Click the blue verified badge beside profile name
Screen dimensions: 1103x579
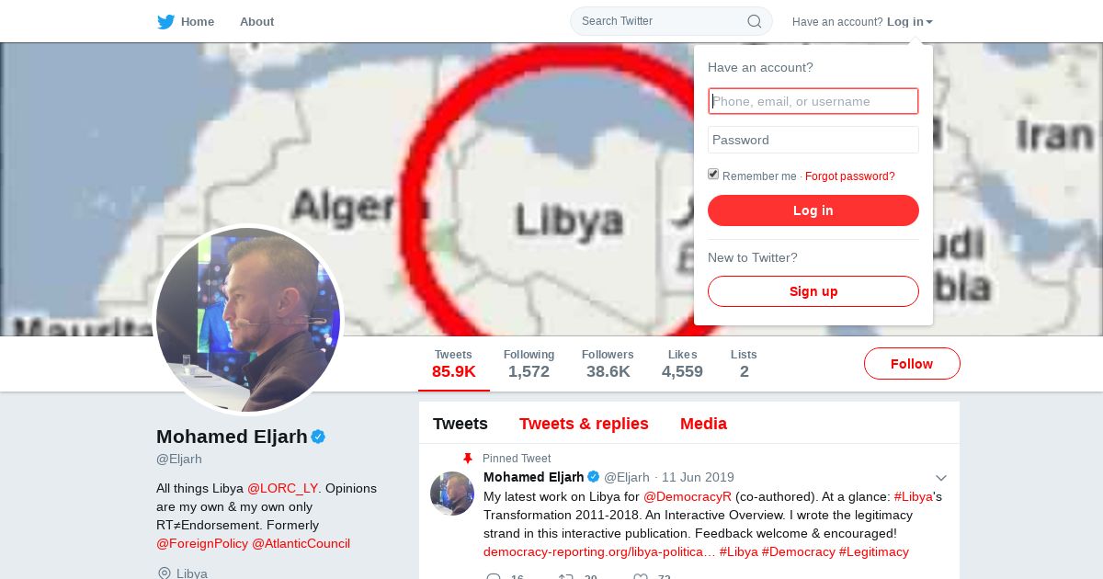318,437
